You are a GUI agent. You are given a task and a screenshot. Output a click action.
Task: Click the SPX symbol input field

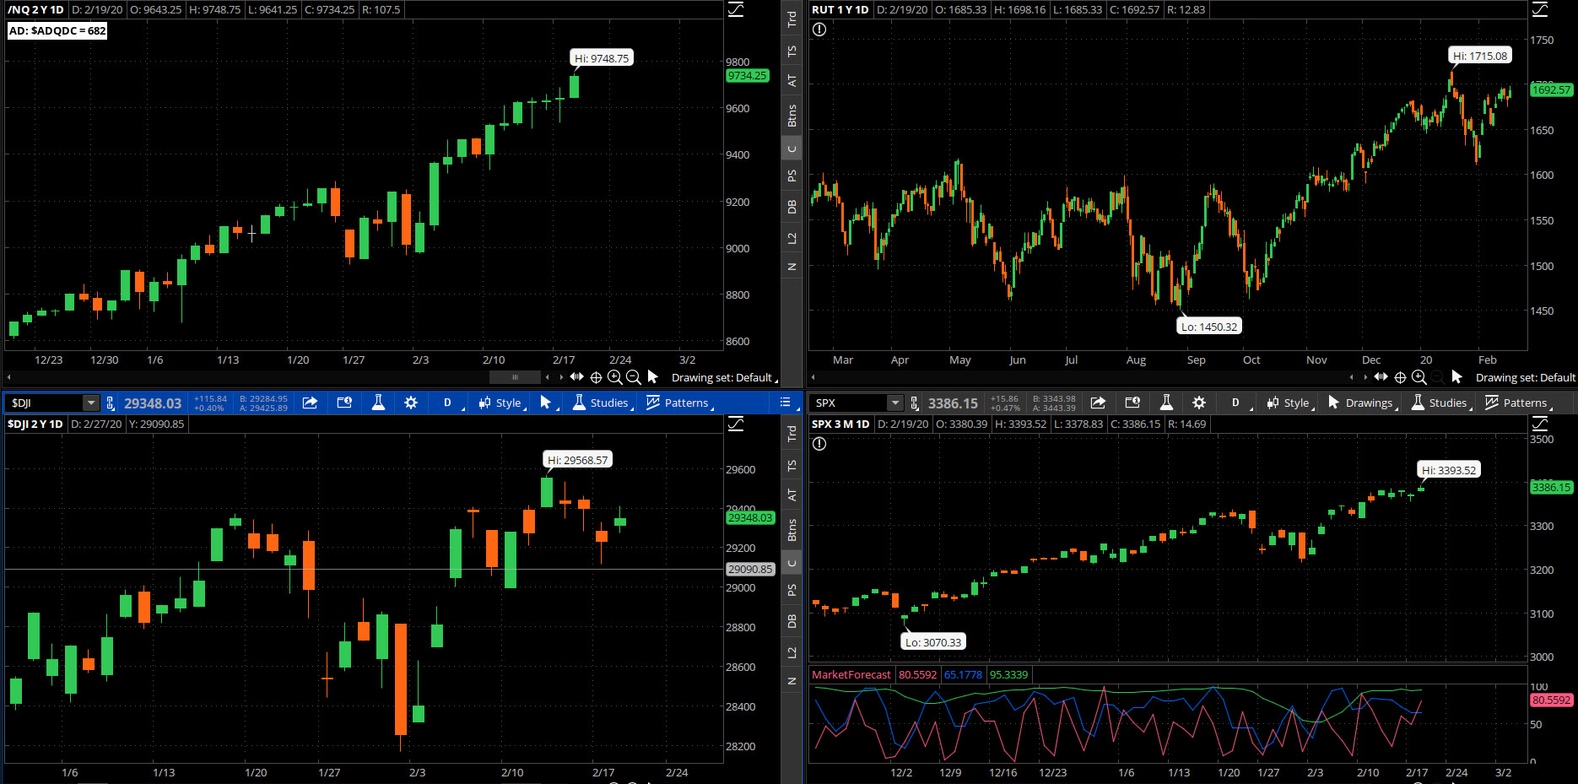[x=849, y=403]
